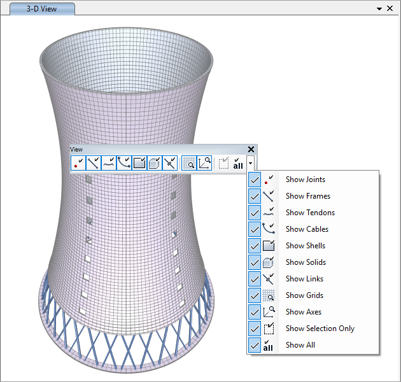
Task: Uncheck the Show Links checkbox in menu
Action: click(x=255, y=279)
